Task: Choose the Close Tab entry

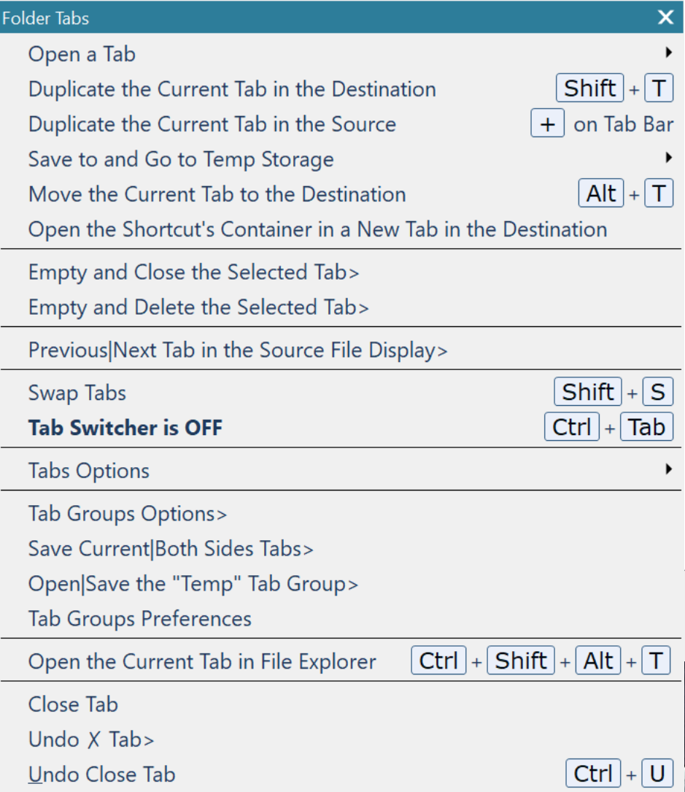Action: click(341, 704)
